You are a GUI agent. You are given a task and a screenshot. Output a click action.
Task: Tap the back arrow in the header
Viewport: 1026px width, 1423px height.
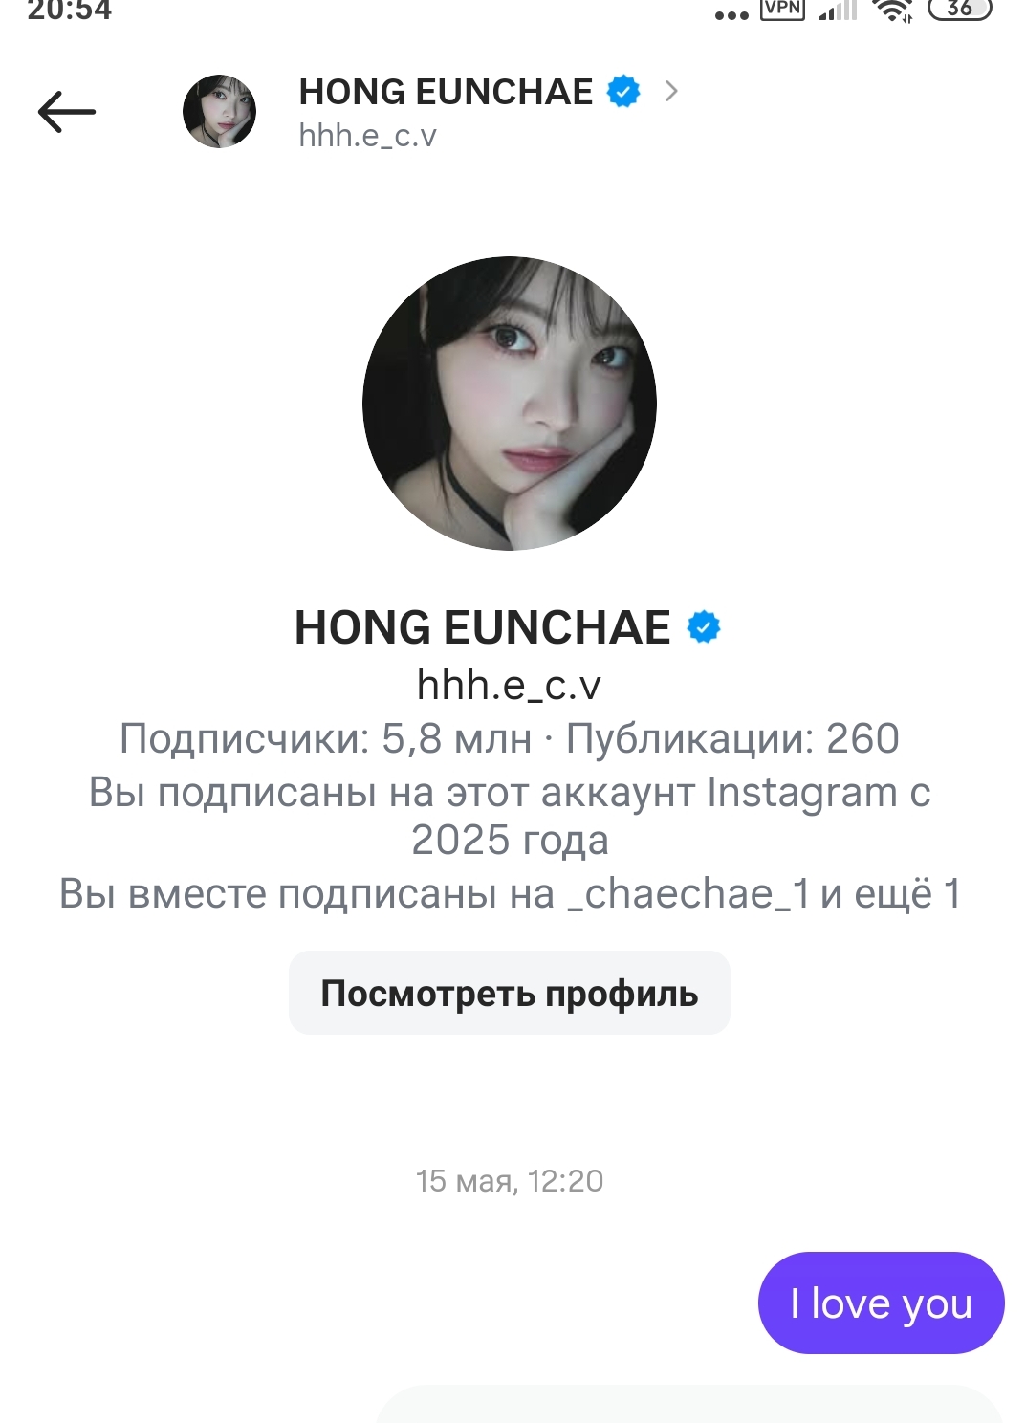point(67,112)
